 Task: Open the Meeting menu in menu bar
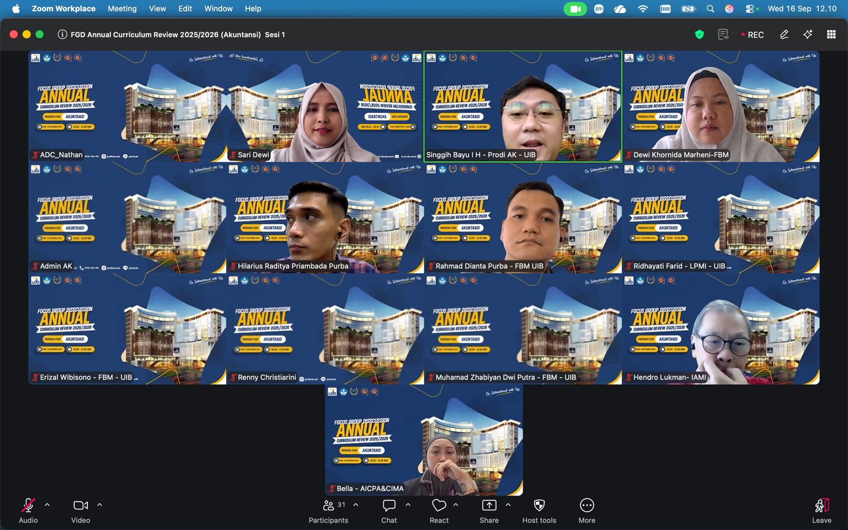(122, 8)
